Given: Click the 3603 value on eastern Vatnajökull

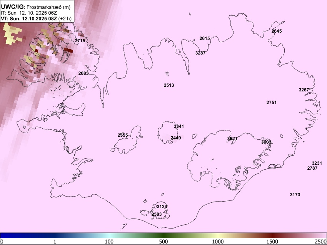Looking at the screenshot, I should tap(266, 142).
